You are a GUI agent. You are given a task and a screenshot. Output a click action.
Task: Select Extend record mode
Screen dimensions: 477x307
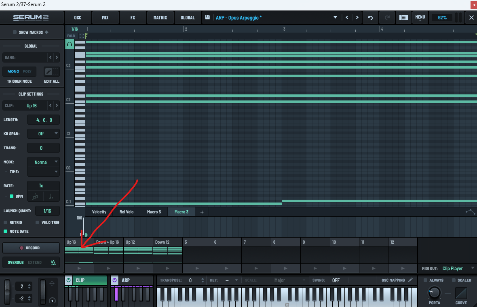tap(35, 262)
